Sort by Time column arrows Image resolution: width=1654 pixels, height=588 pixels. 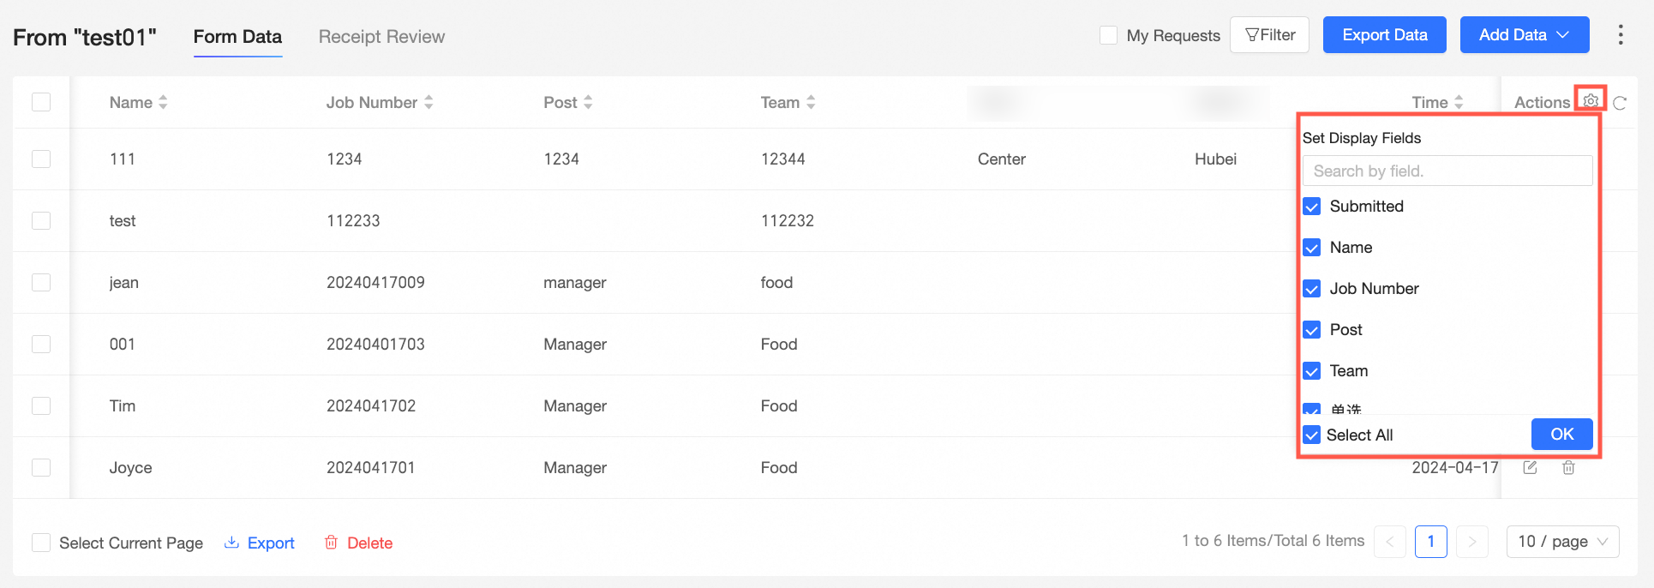pos(1459,102)
